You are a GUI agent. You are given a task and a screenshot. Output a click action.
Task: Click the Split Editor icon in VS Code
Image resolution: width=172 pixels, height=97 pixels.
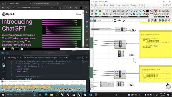(83, 57)
